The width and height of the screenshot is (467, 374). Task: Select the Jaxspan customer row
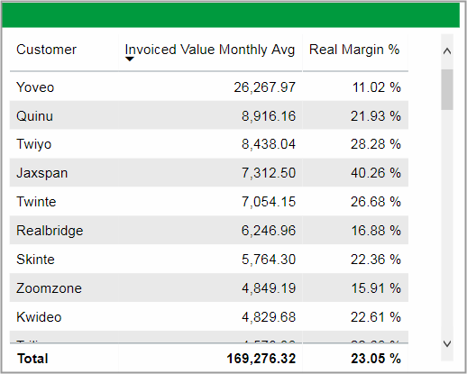pyautogui.click(x=209, y=173)
